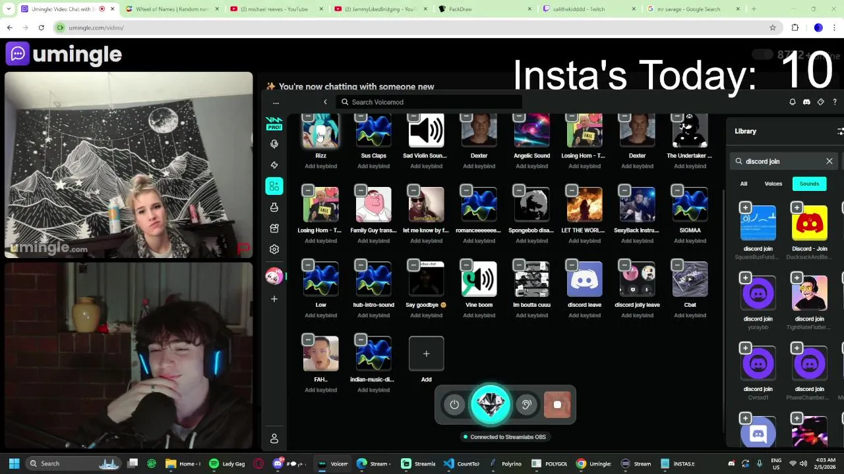Image resolution: width=844 pixels, height=474 pixels.
Task: Play the Spongebob disappointed sound
Action: tap(531, 205)
